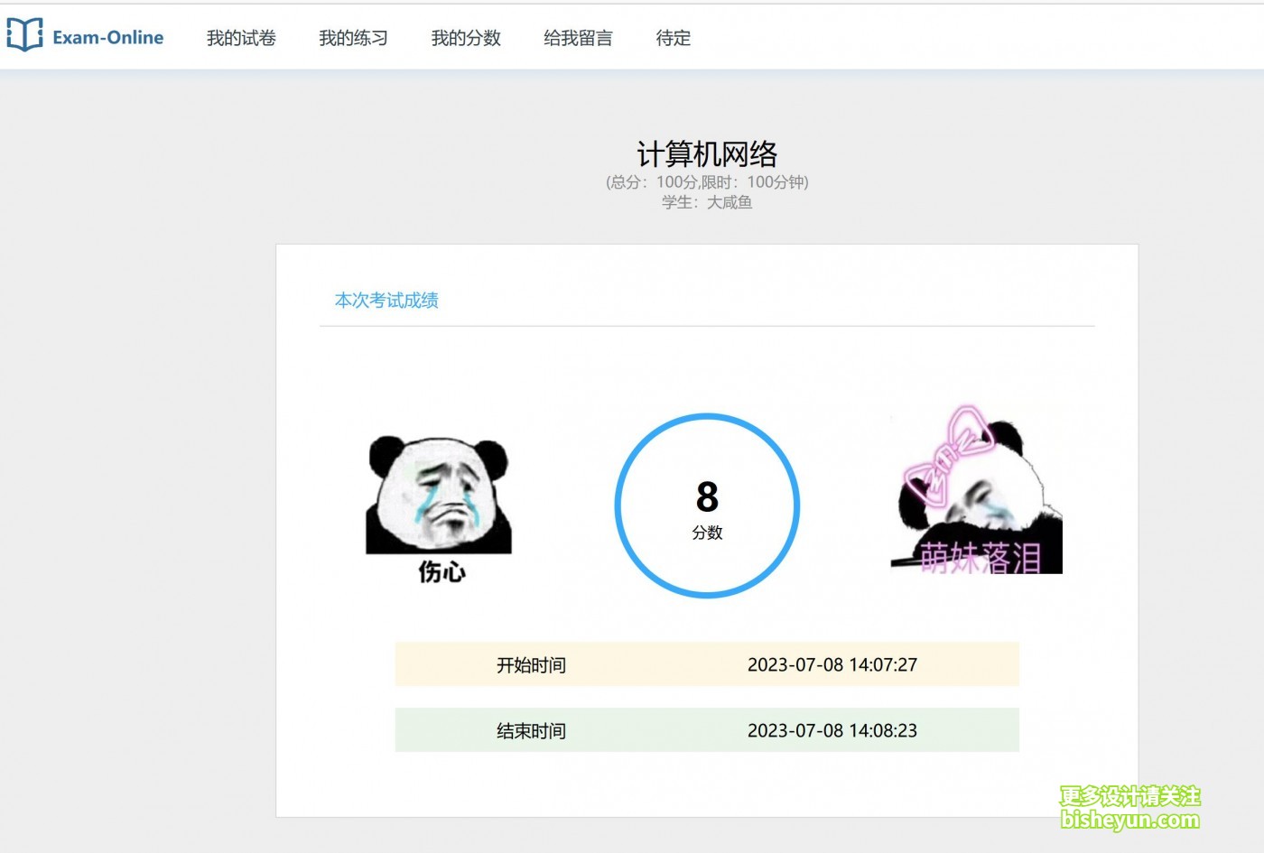Select 给我留言 menu item
The image size is (1264, 853).
pos(578,38)
